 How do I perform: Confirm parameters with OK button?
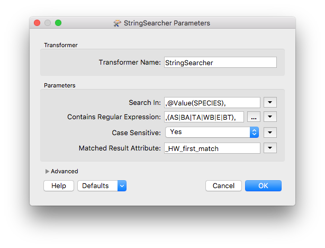click(263, 186)
